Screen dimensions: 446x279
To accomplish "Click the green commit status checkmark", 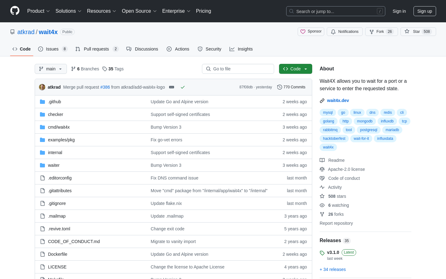I will [x=183, y=87].
